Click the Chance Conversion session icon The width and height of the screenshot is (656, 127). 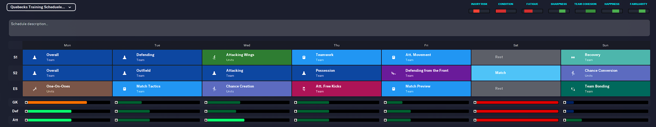[x=573, y=73]
